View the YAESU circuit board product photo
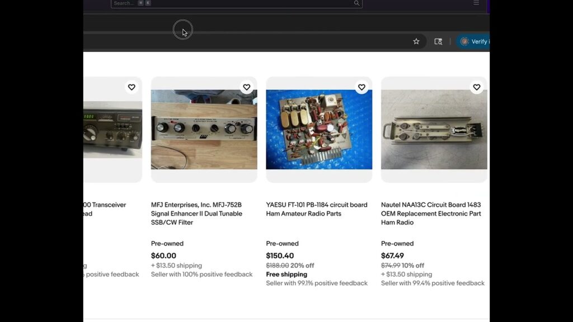The width and height of the screenshot is (573, 322). (319, 130)
